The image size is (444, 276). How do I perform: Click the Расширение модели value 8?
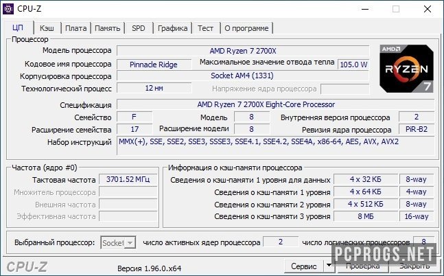[x=251, y=129]
